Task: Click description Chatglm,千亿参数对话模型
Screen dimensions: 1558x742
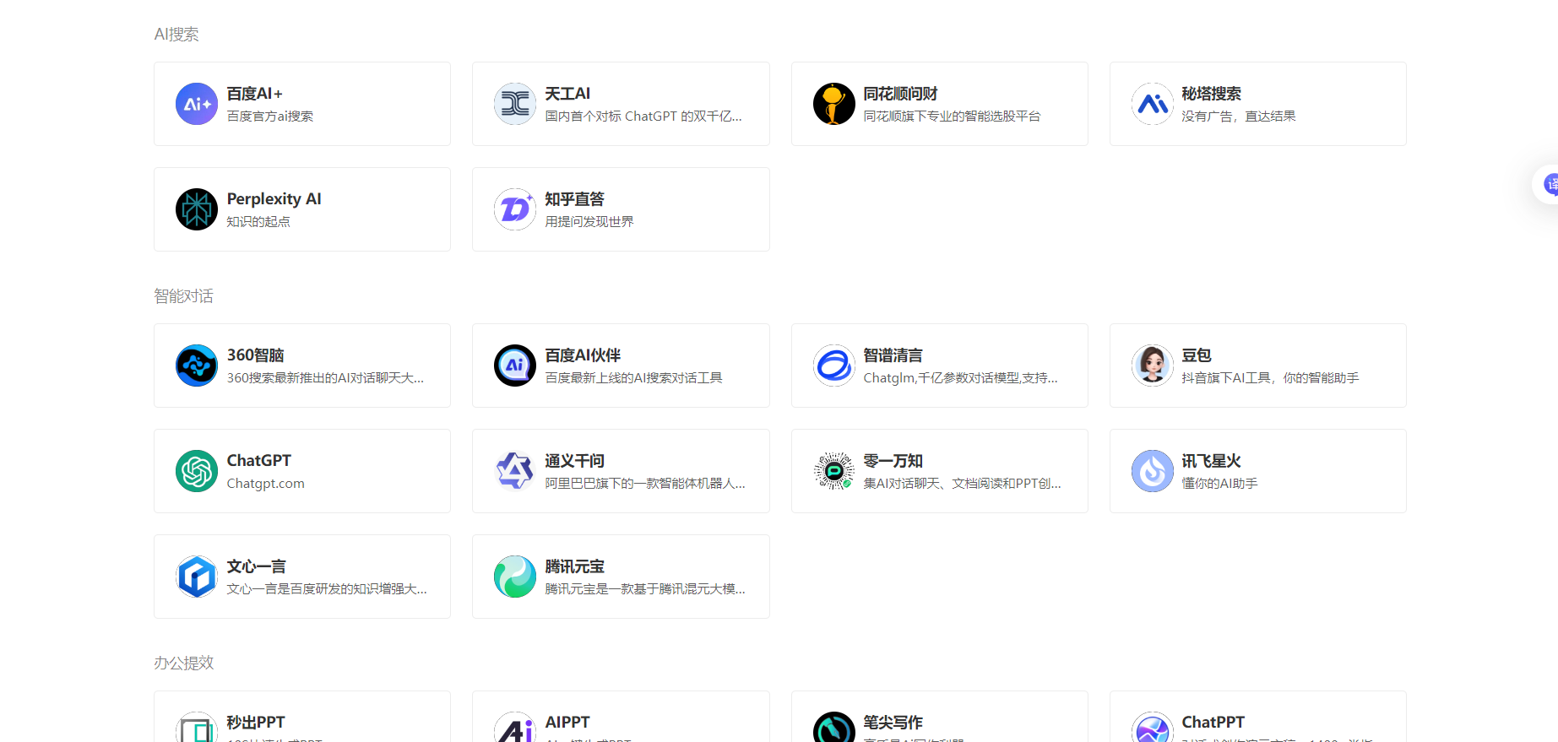Action: (960, 378)
